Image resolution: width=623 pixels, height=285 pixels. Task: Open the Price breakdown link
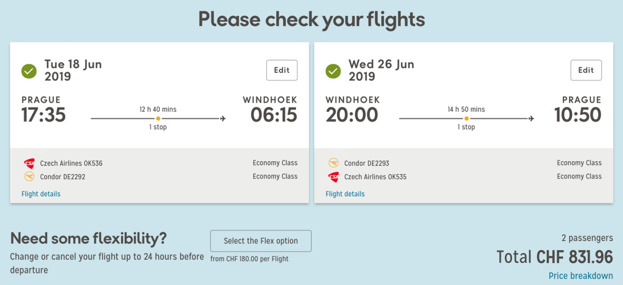coord(580,276)
